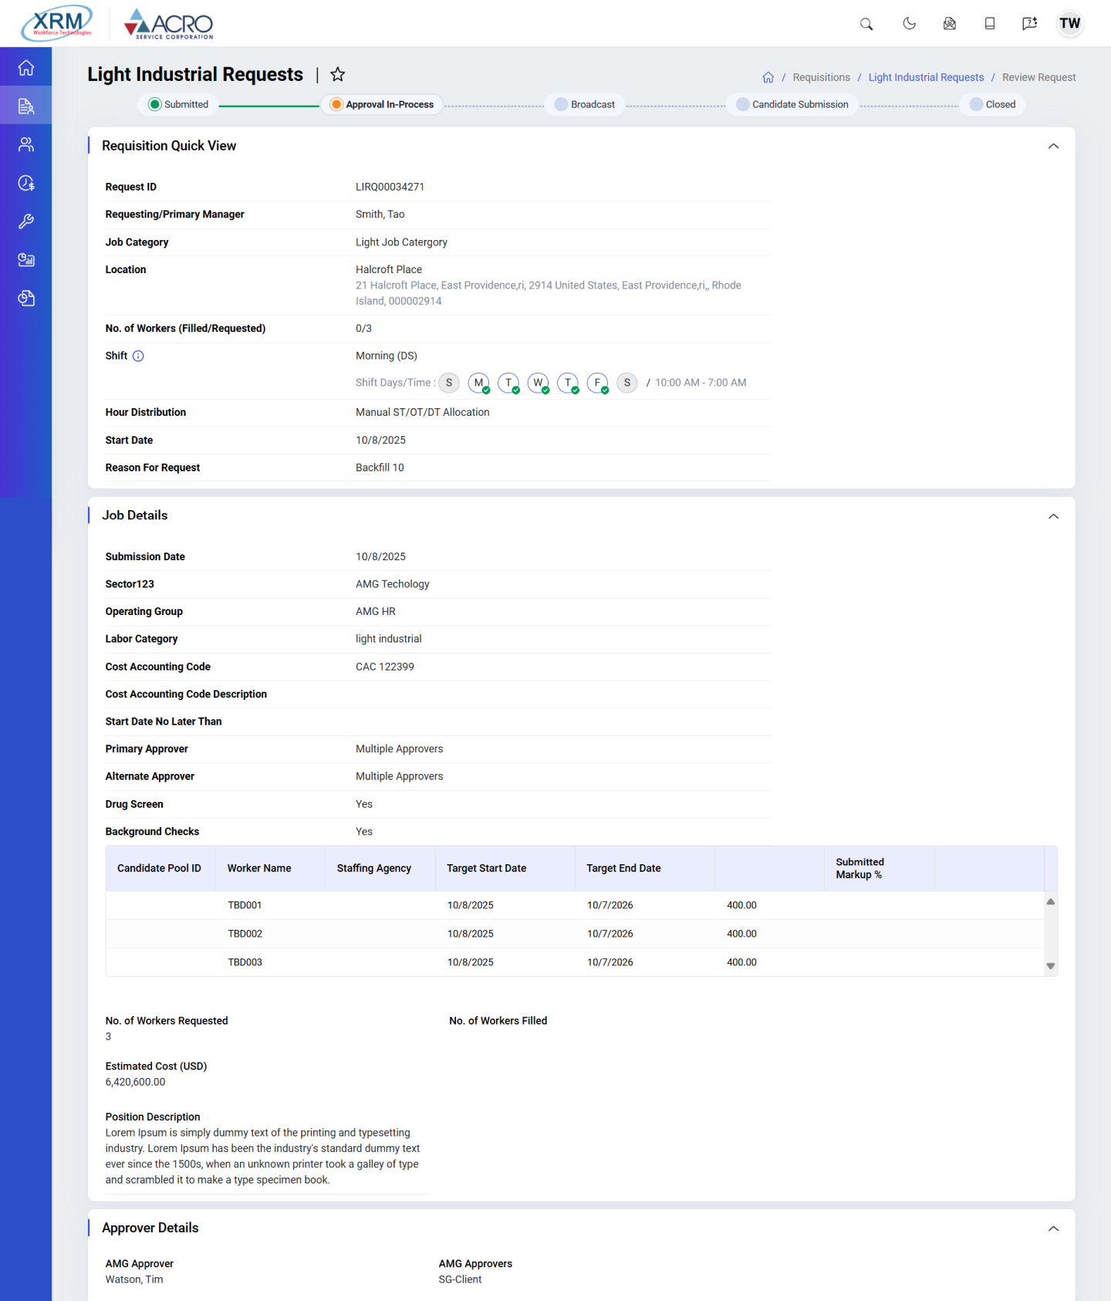The height and width of the screenshot is (1301, 1111).
Task: Toggle the Wednesday shift day circle
Action: coord(538,383)
